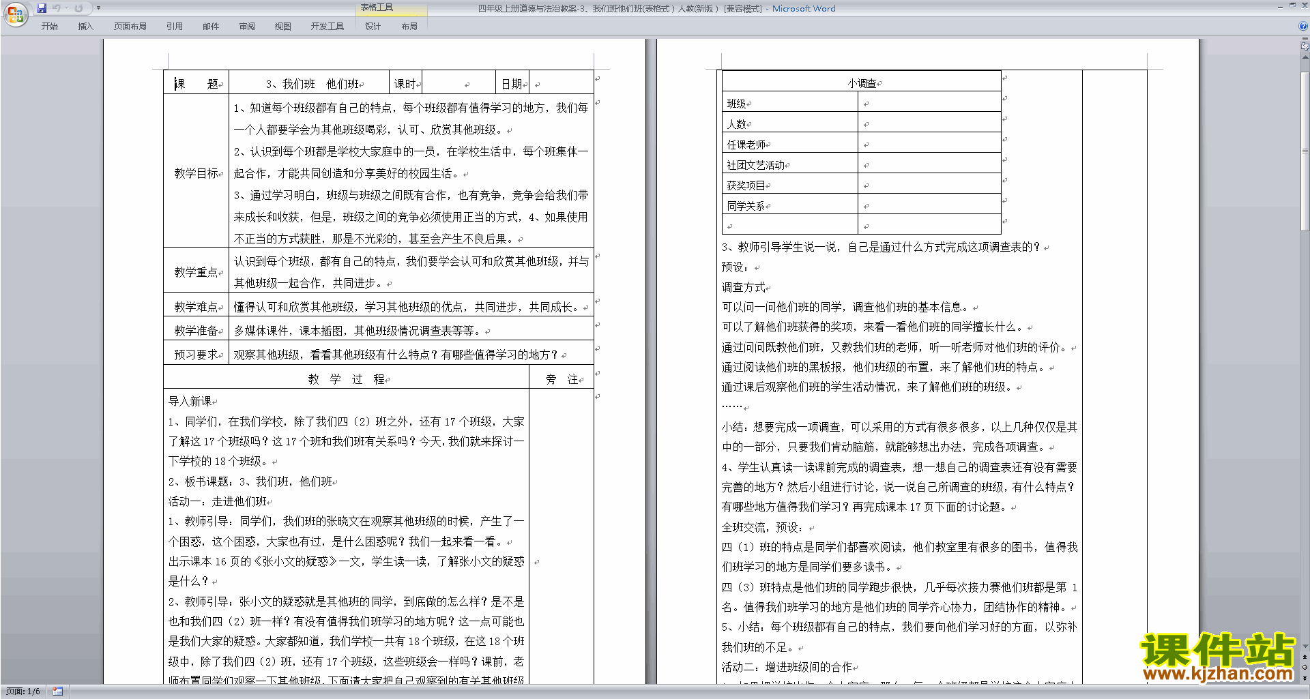
Task: Click the vertical scrollbar up arrow
Action: click(1305, 57)
